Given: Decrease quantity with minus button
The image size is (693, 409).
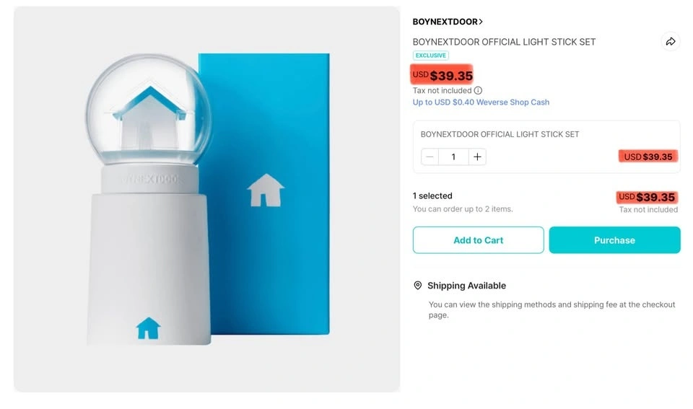Looking at the screenshot, I should 430,157.
